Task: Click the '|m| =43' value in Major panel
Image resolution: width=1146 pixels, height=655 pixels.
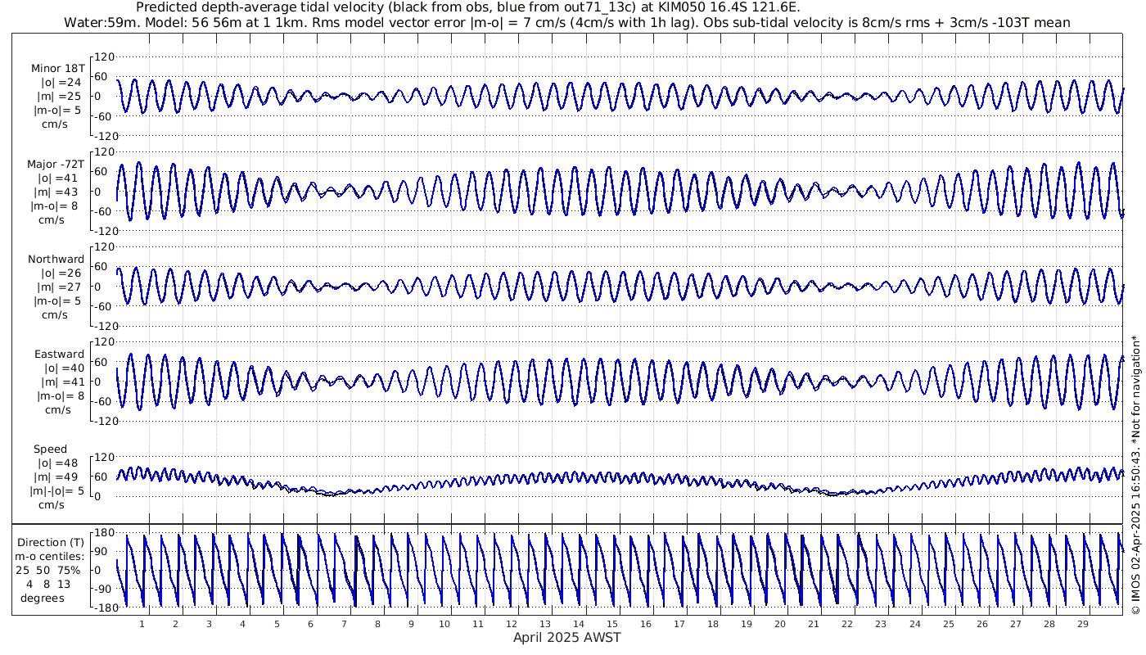Action: (x=57, y=192)
